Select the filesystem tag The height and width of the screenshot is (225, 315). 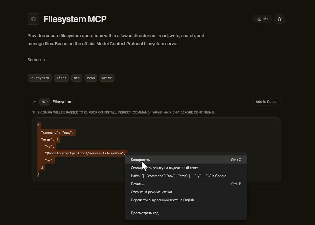40,78
